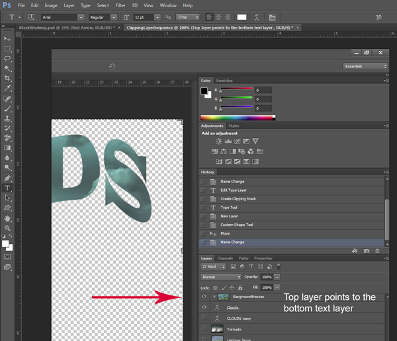
Task: Toggle the character and paragraph panels icon
Action: [x=273, y=17]
